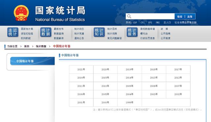This screenshot has height=122, width=211.
Task: Go to 首页 in the breadcrumb
Action: pos(27,46)
